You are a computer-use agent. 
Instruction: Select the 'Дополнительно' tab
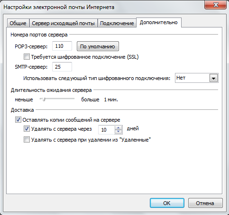pos(159,22)
